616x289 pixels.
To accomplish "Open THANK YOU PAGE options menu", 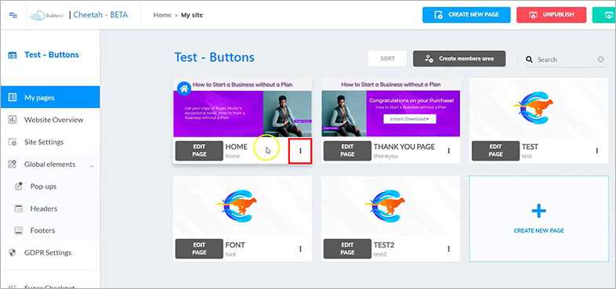I will coord(448,150).
